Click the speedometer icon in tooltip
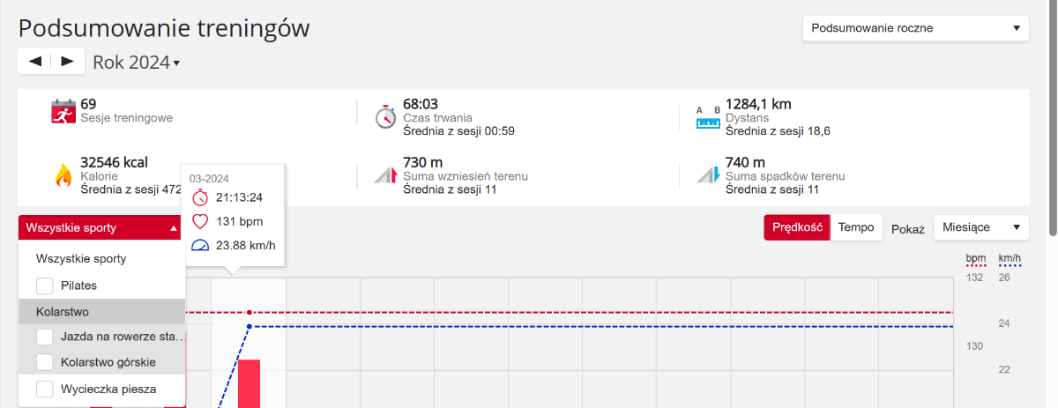This screenshot has height=408, width=1058. pyautogui.click(x=200, y=246)
